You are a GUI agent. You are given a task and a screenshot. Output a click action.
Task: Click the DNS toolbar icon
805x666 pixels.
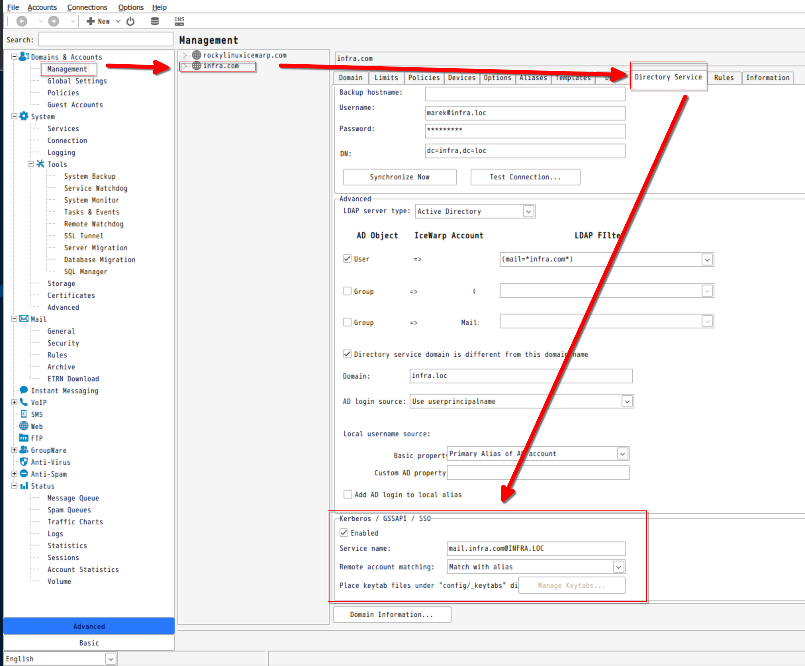(x=179, y=22)
